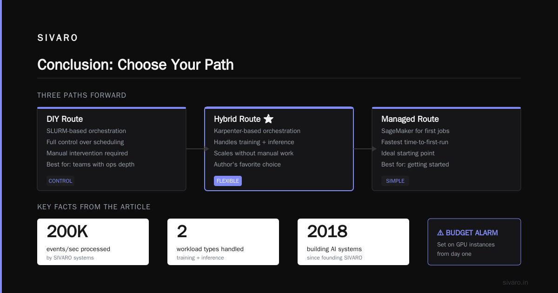Select the FLEXIBLE tag badge

(x=228, y=181)
